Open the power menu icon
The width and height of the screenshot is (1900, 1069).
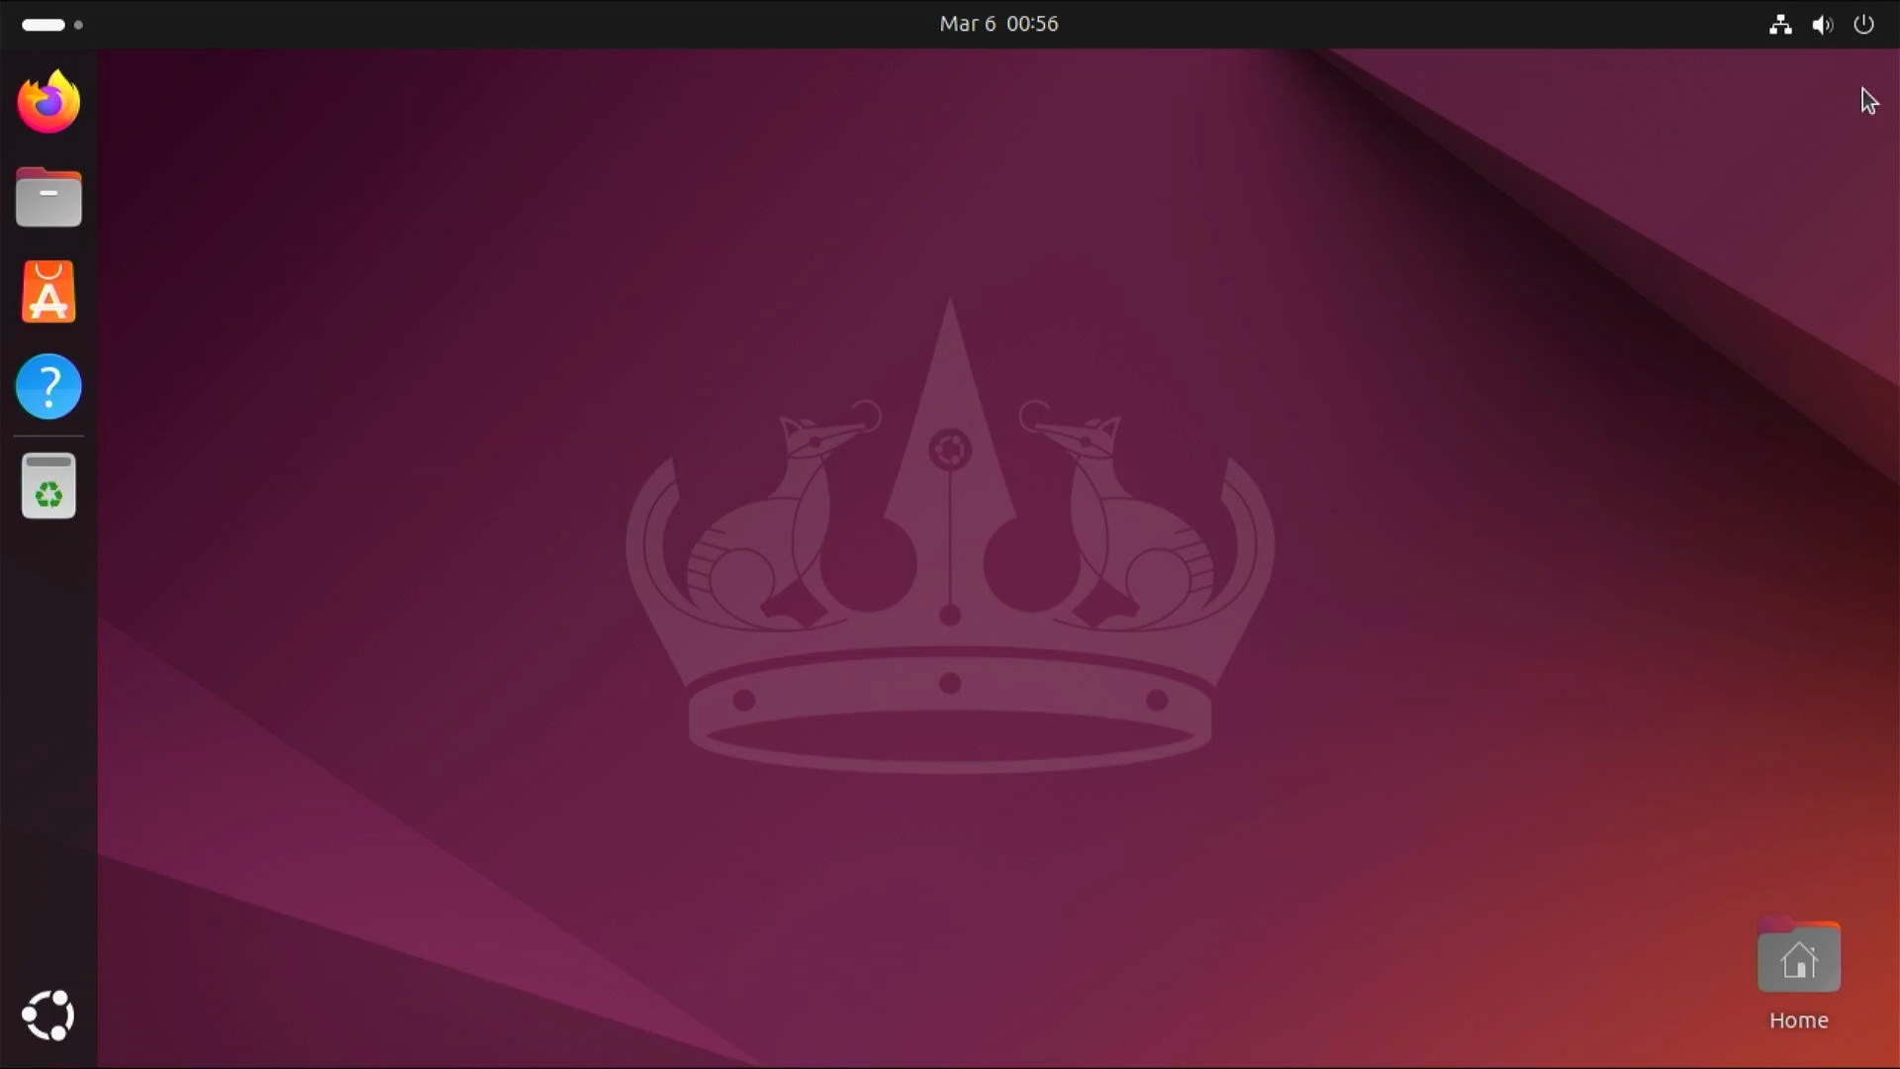tap(1863, 24)
